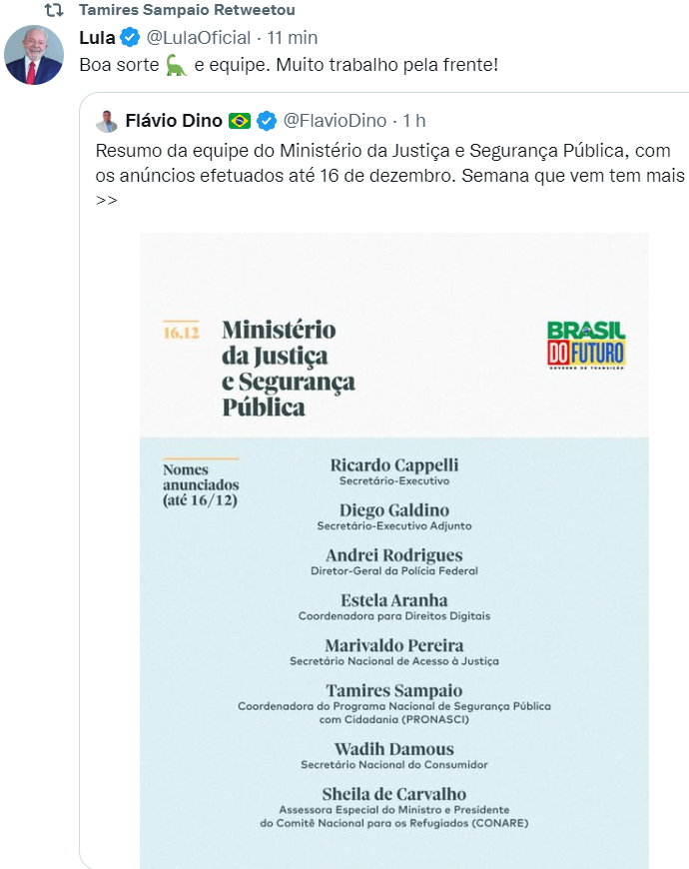Click Lula's verified badge icon
This screenshot has width=689, height=869.
pyautogui.click(x=130, y=38)
